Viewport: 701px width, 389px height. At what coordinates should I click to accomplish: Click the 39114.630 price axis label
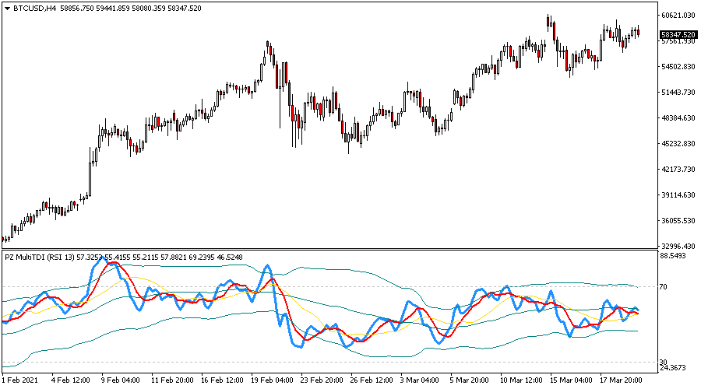[x=677, y=195]
